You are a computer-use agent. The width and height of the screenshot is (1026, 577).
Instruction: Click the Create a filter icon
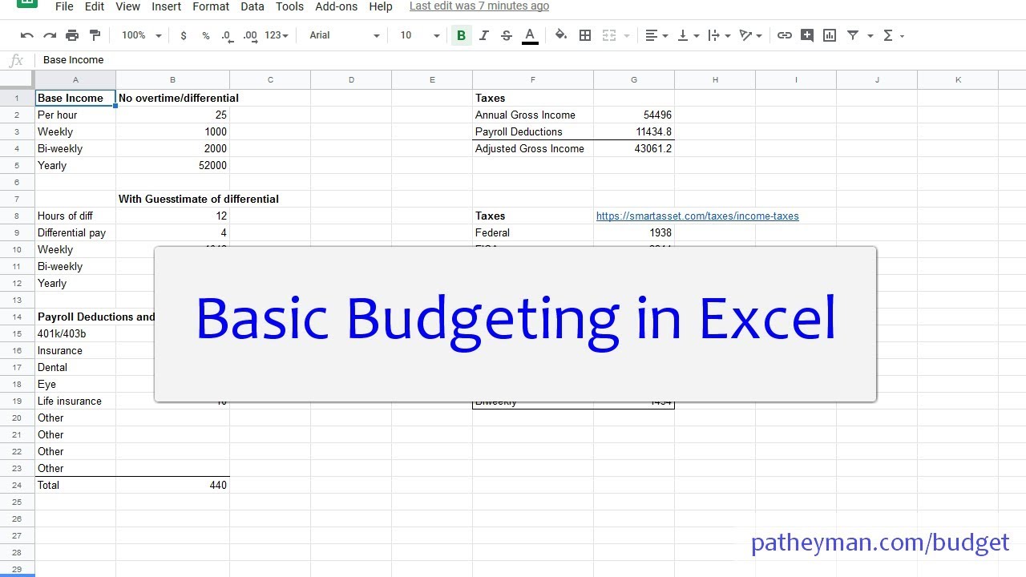(x=853, y=35)
